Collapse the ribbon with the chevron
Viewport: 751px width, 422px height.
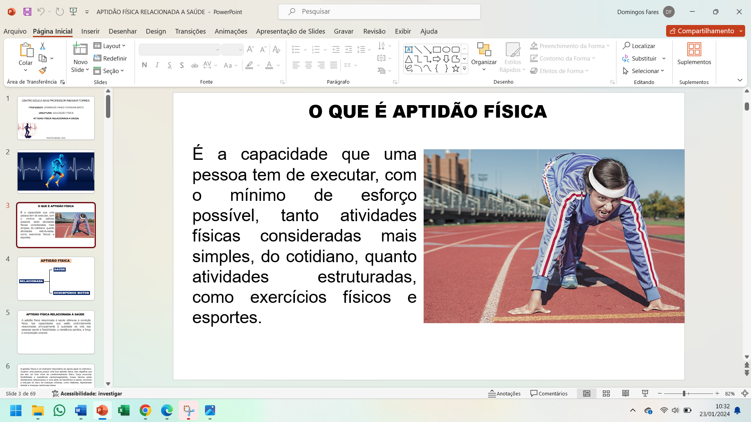[740, 80]
